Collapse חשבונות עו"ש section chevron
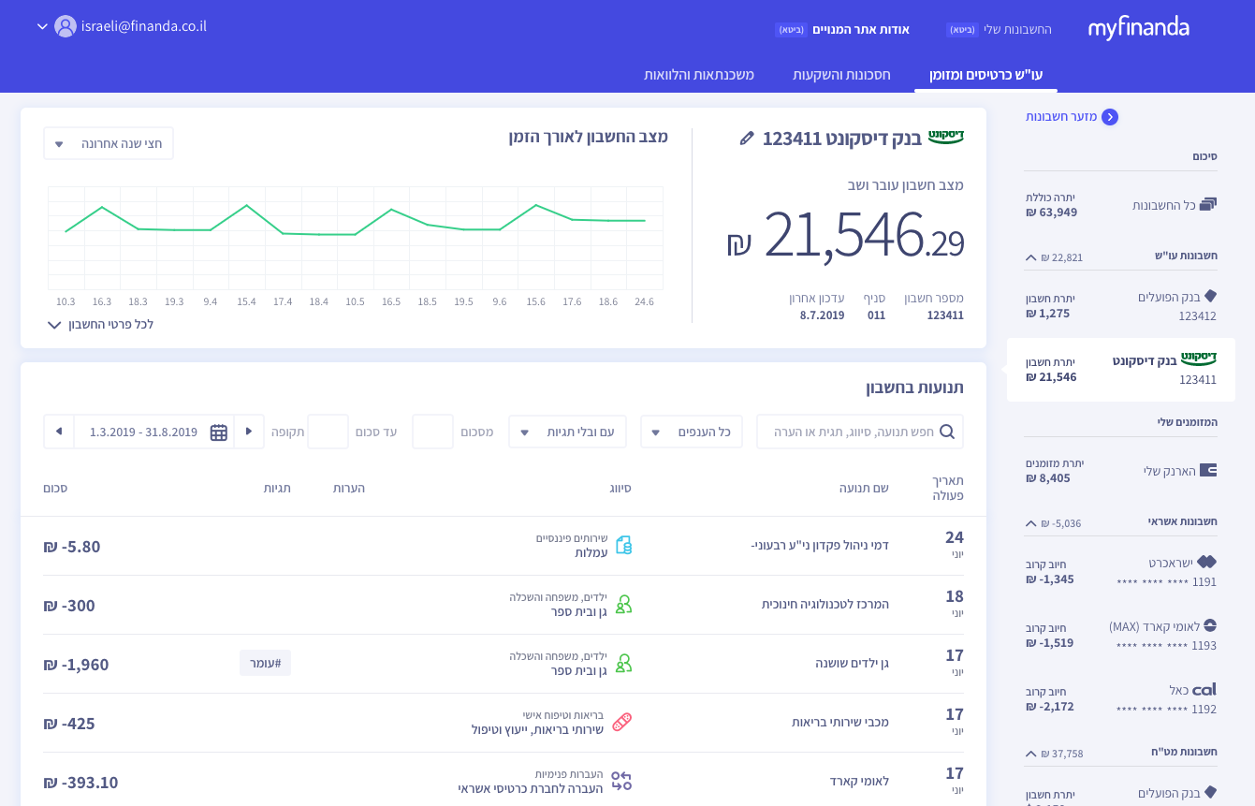This screenshot has height=806, width=1255. tap(1031, 257)
